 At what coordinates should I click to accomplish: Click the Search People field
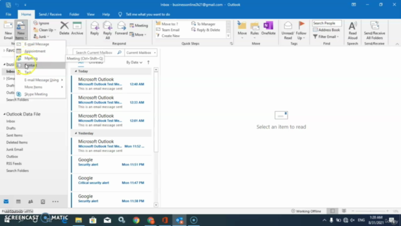[x=327, y=23]
